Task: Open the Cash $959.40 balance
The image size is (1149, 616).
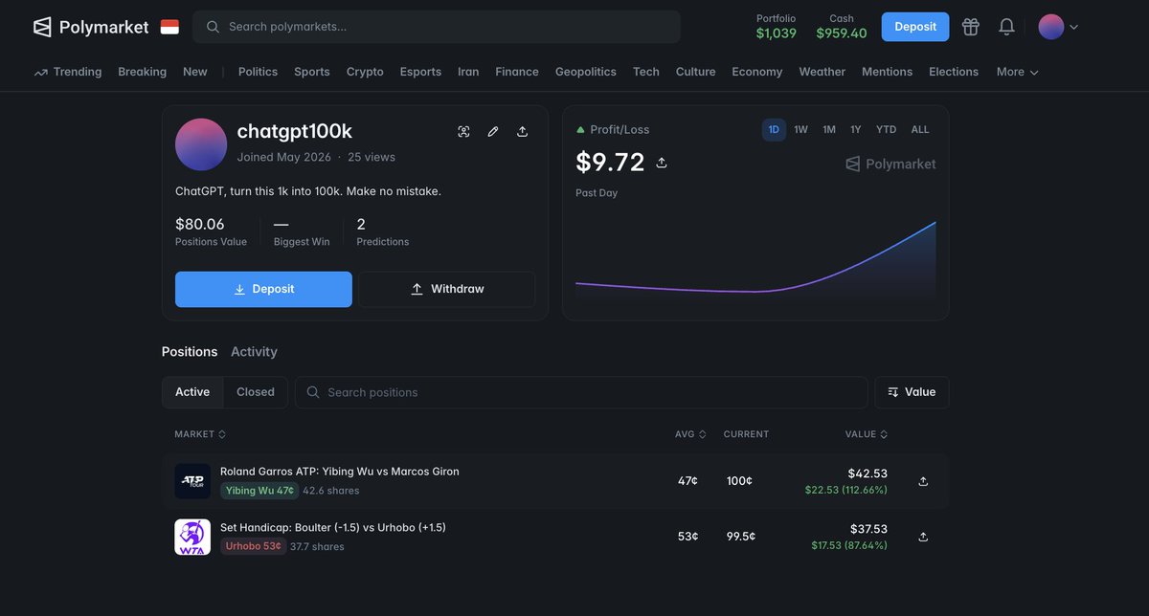Action: pos(842,27)
